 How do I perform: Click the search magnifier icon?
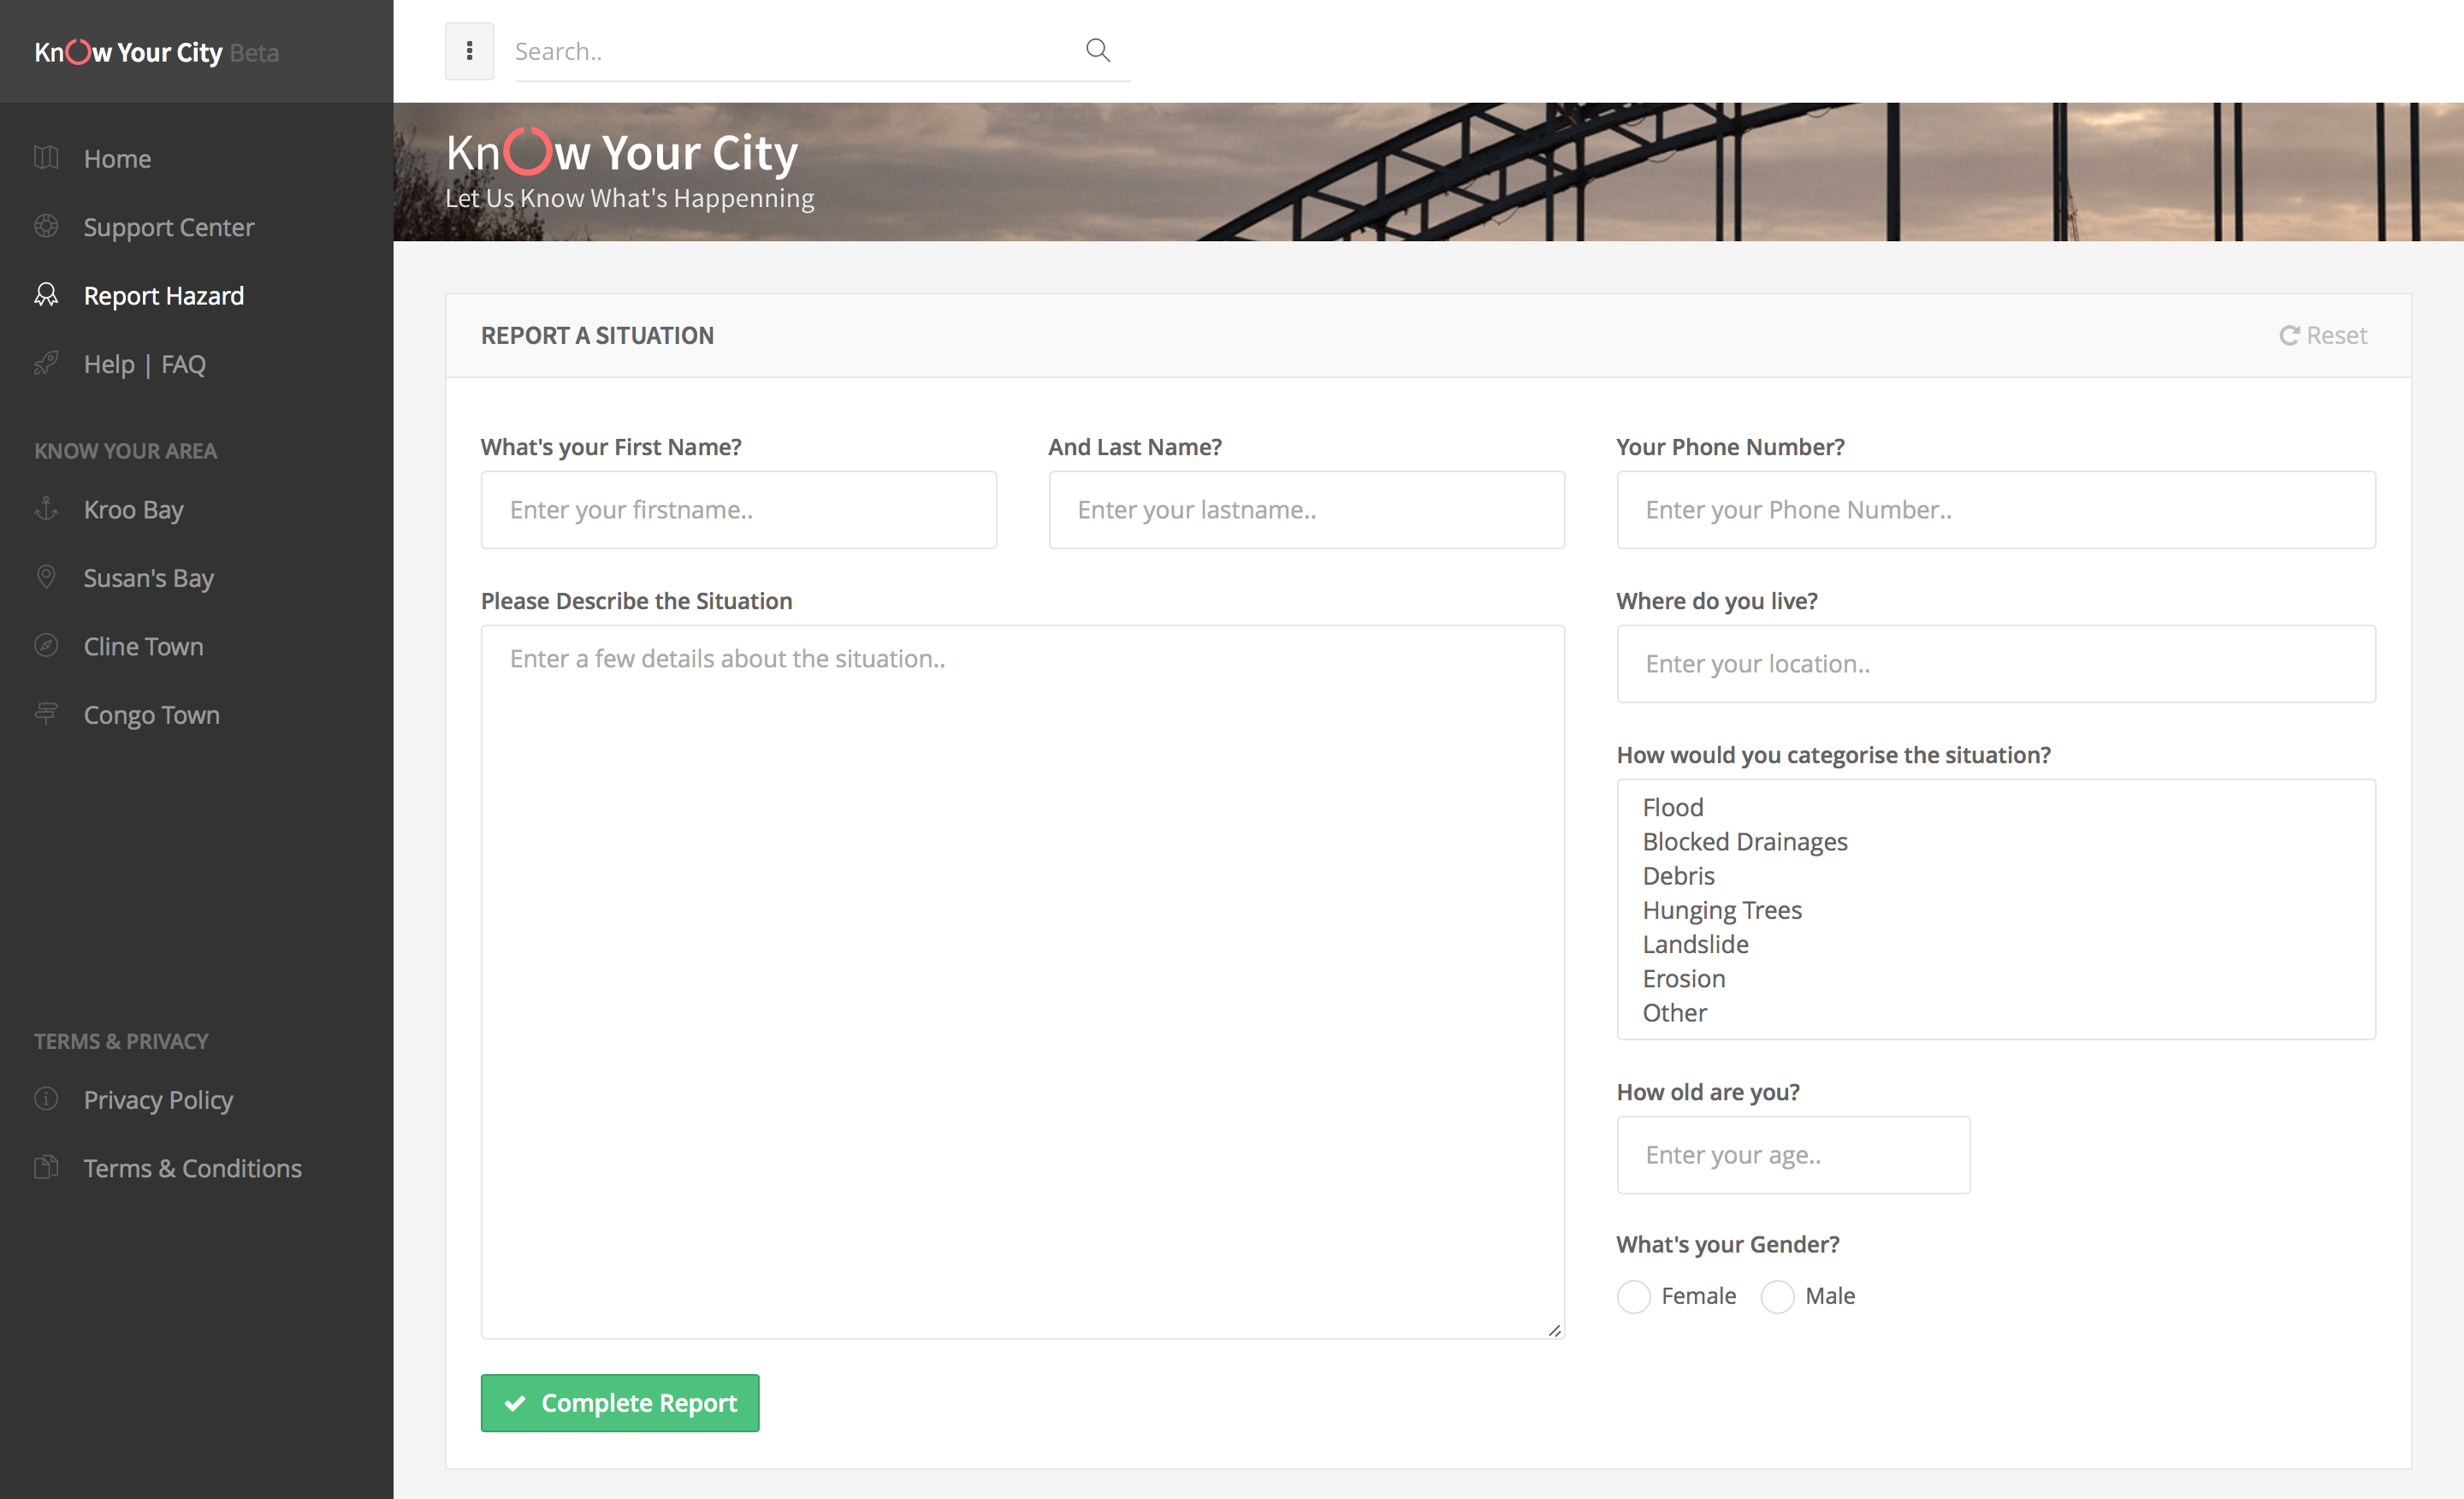point(1097,50)
